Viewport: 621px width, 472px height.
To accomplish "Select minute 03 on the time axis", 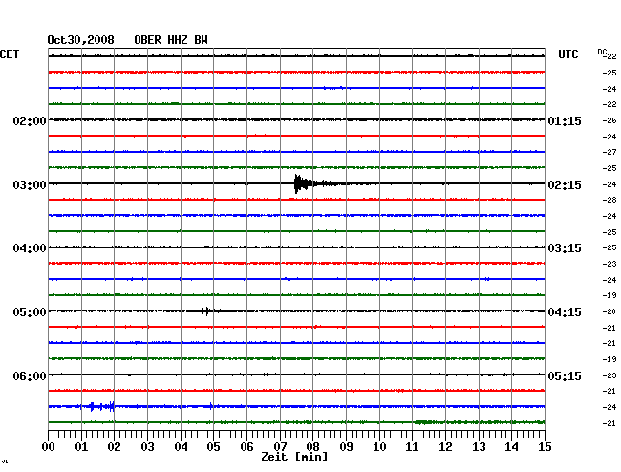I will click(x=147, y=446).
